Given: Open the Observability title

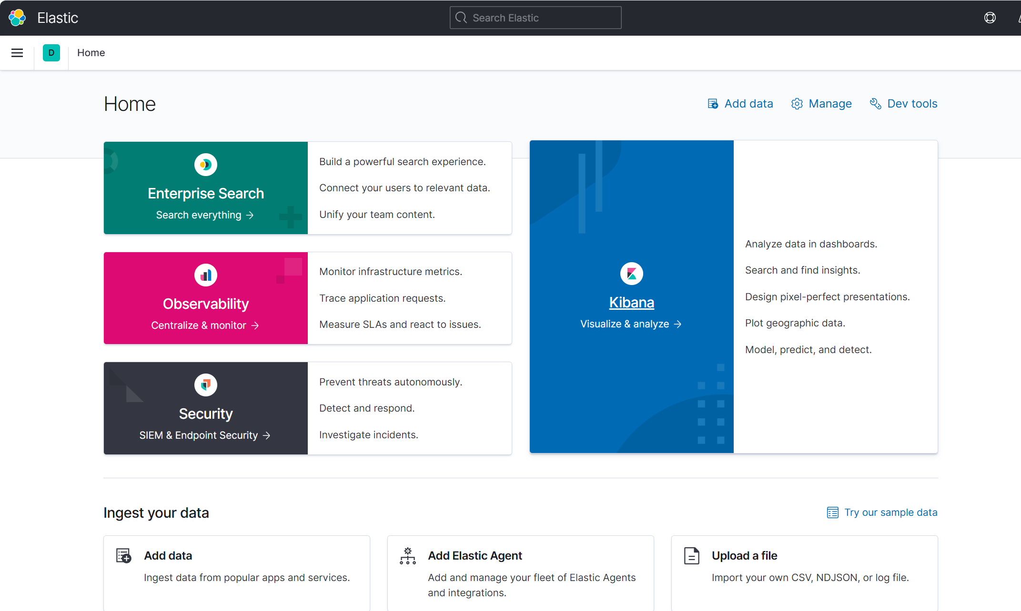Looking at the screenshot, I should 206,304.
